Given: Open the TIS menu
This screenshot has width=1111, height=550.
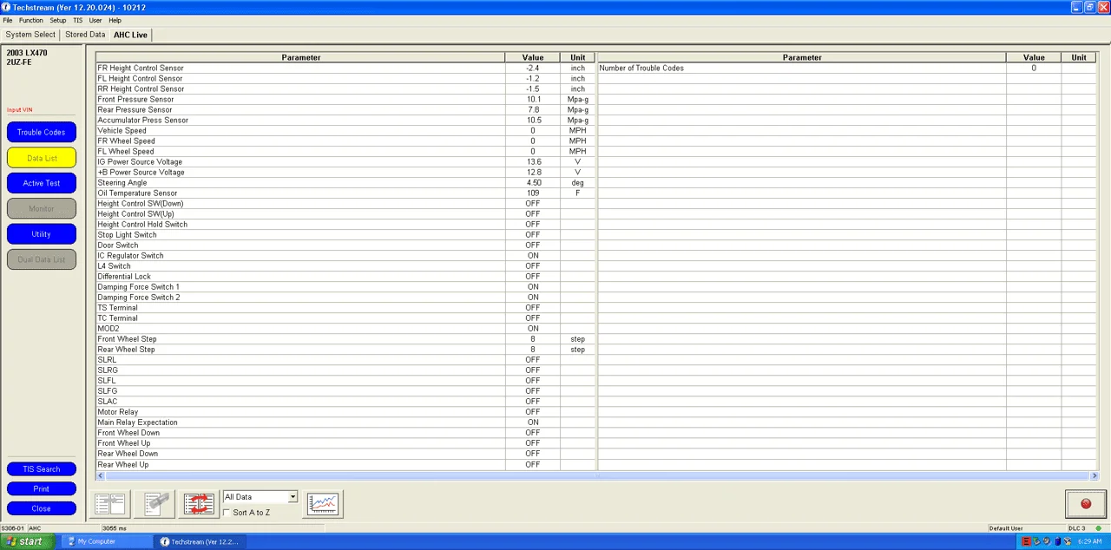Looking at the screenshot, I should pos(78,20).
